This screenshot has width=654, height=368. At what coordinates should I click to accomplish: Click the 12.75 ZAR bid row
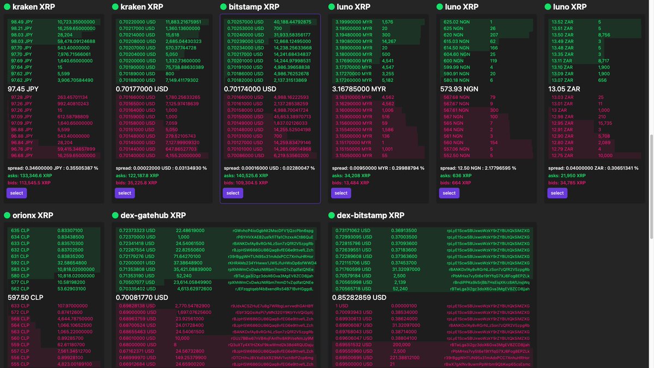[x=594, y=155]
